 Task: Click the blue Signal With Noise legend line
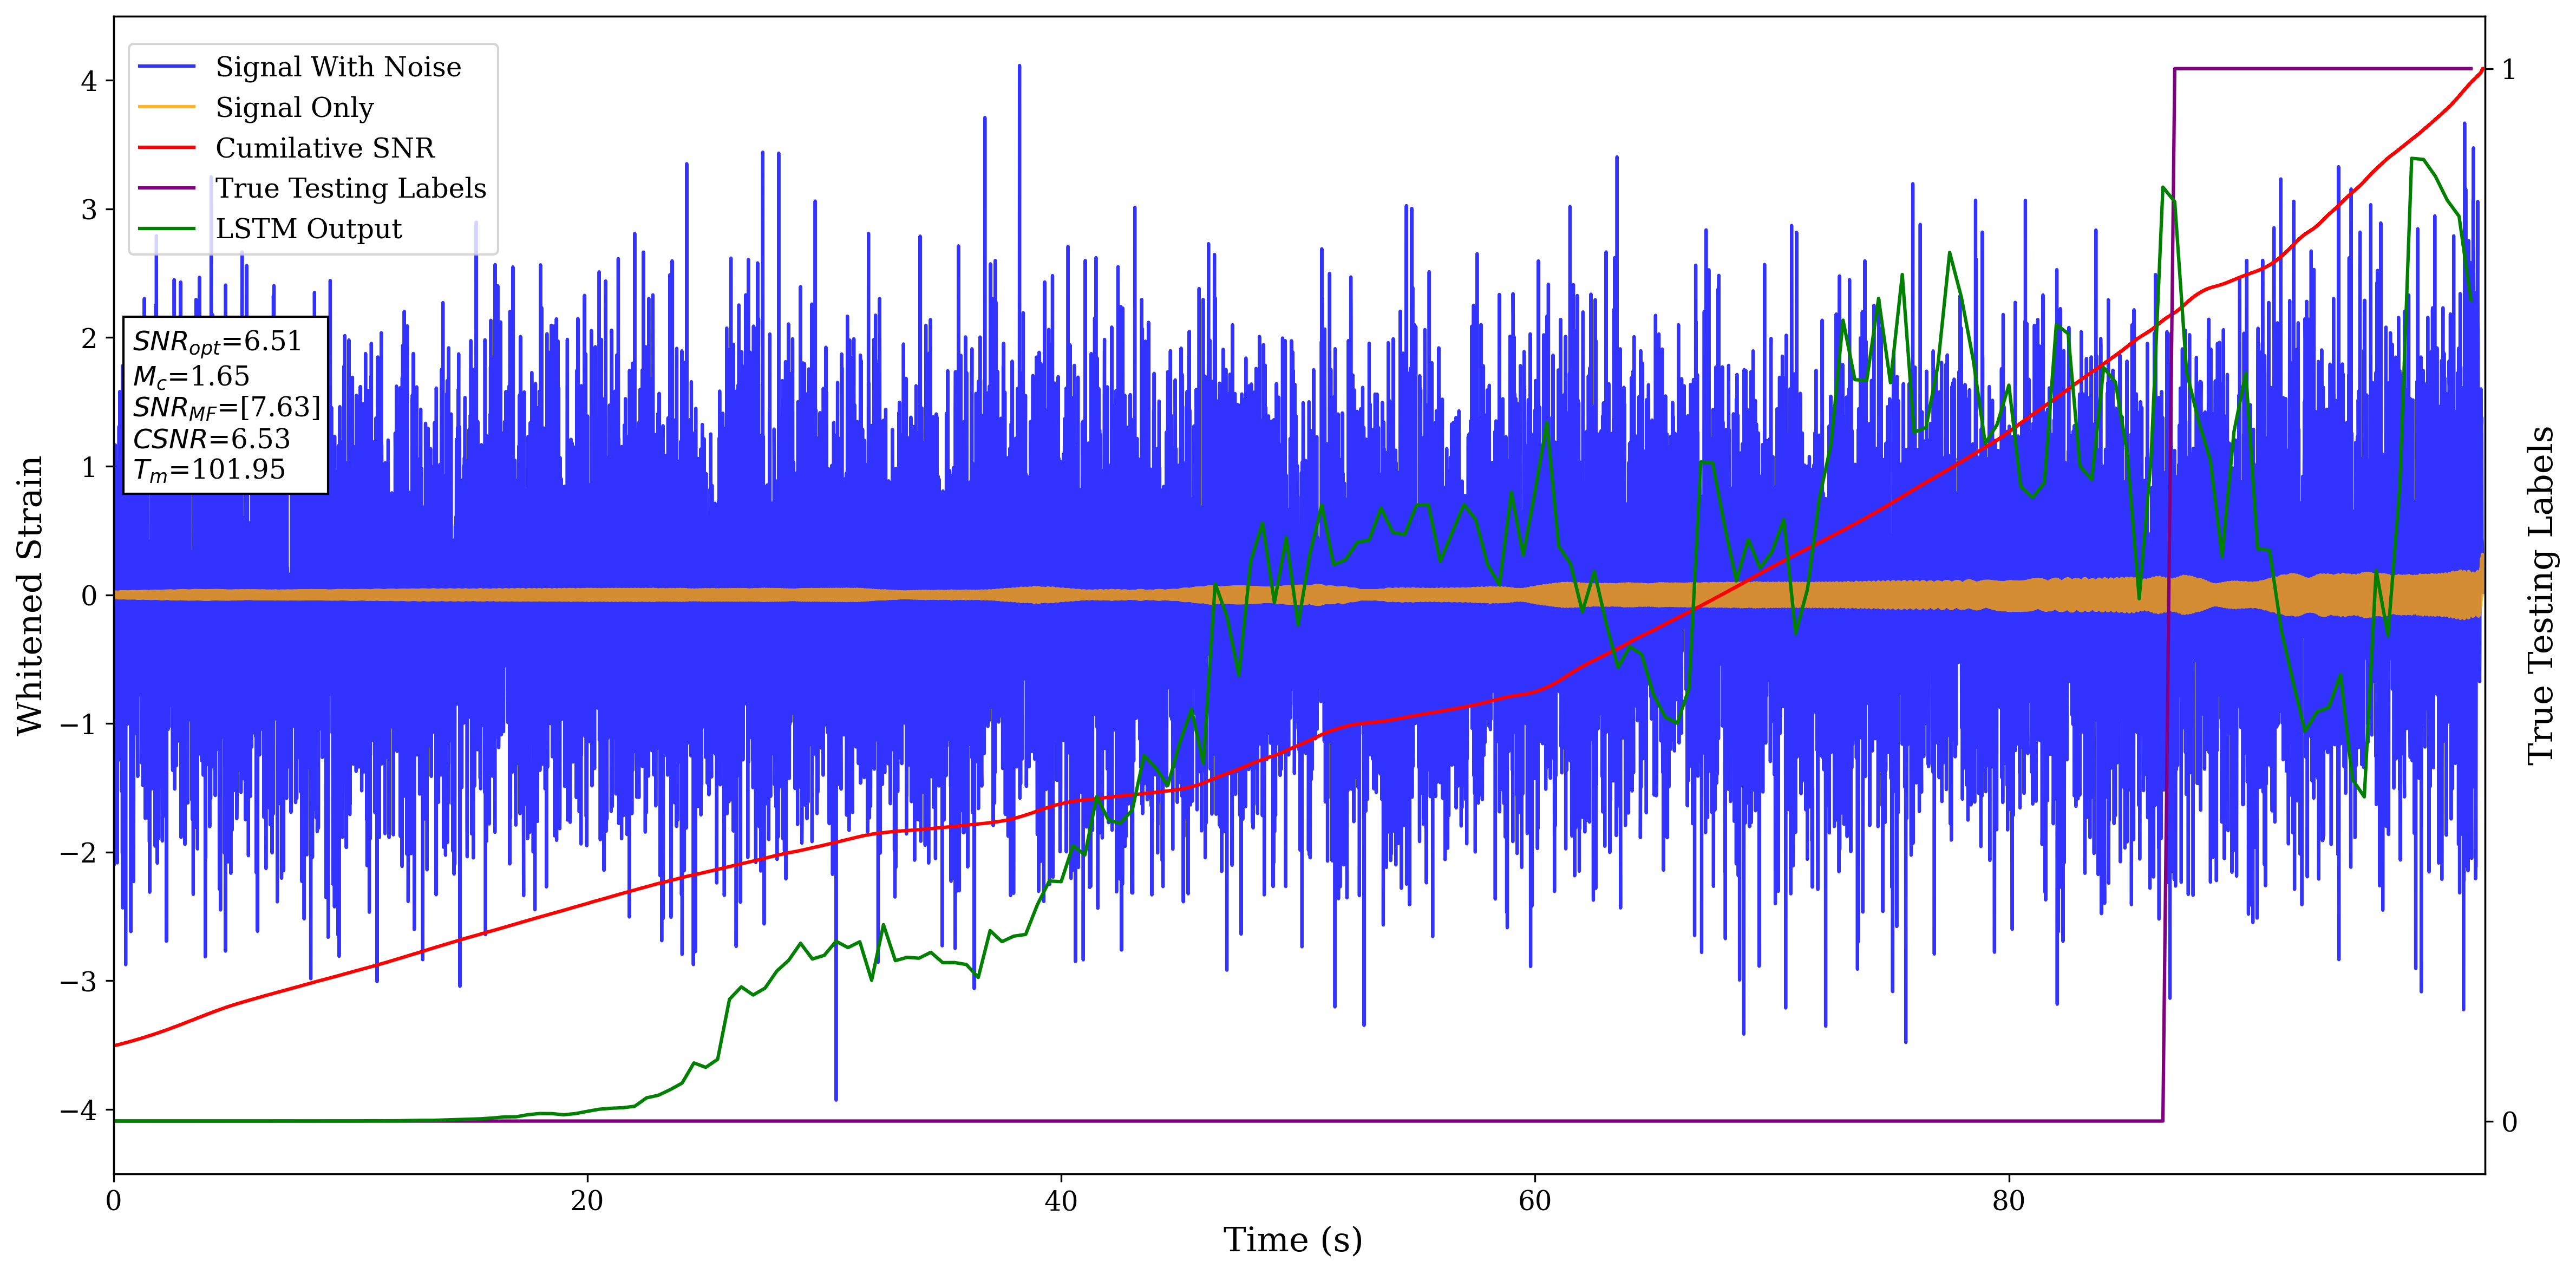point(166,67)
